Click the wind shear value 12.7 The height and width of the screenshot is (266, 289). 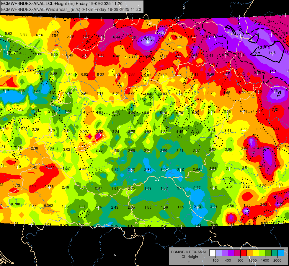point(257,54)
